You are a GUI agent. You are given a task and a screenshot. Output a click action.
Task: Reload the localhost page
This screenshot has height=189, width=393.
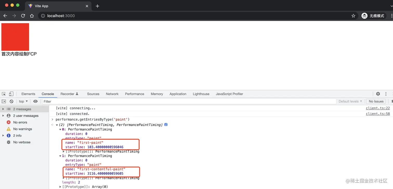point(23,16)
